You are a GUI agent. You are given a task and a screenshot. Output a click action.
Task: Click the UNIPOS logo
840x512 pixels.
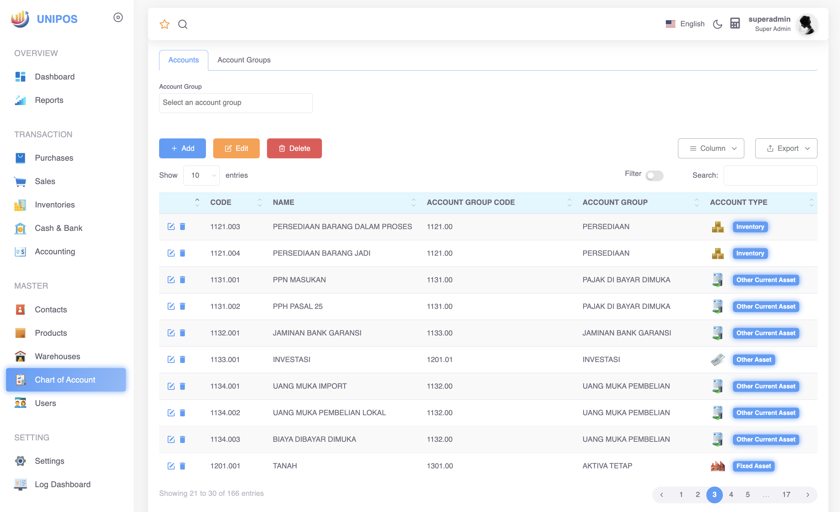coord(44,19)
